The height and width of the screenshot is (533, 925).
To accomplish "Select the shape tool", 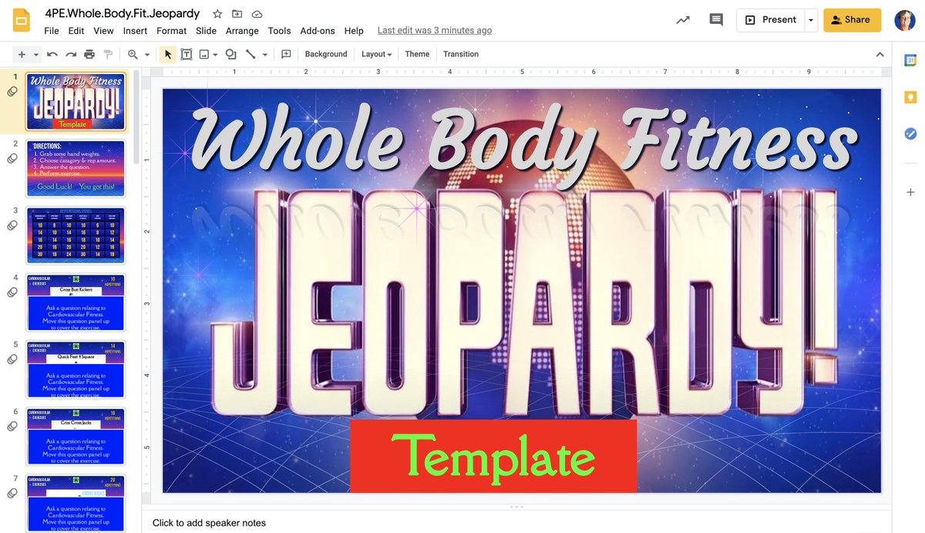I will (230, 54).
